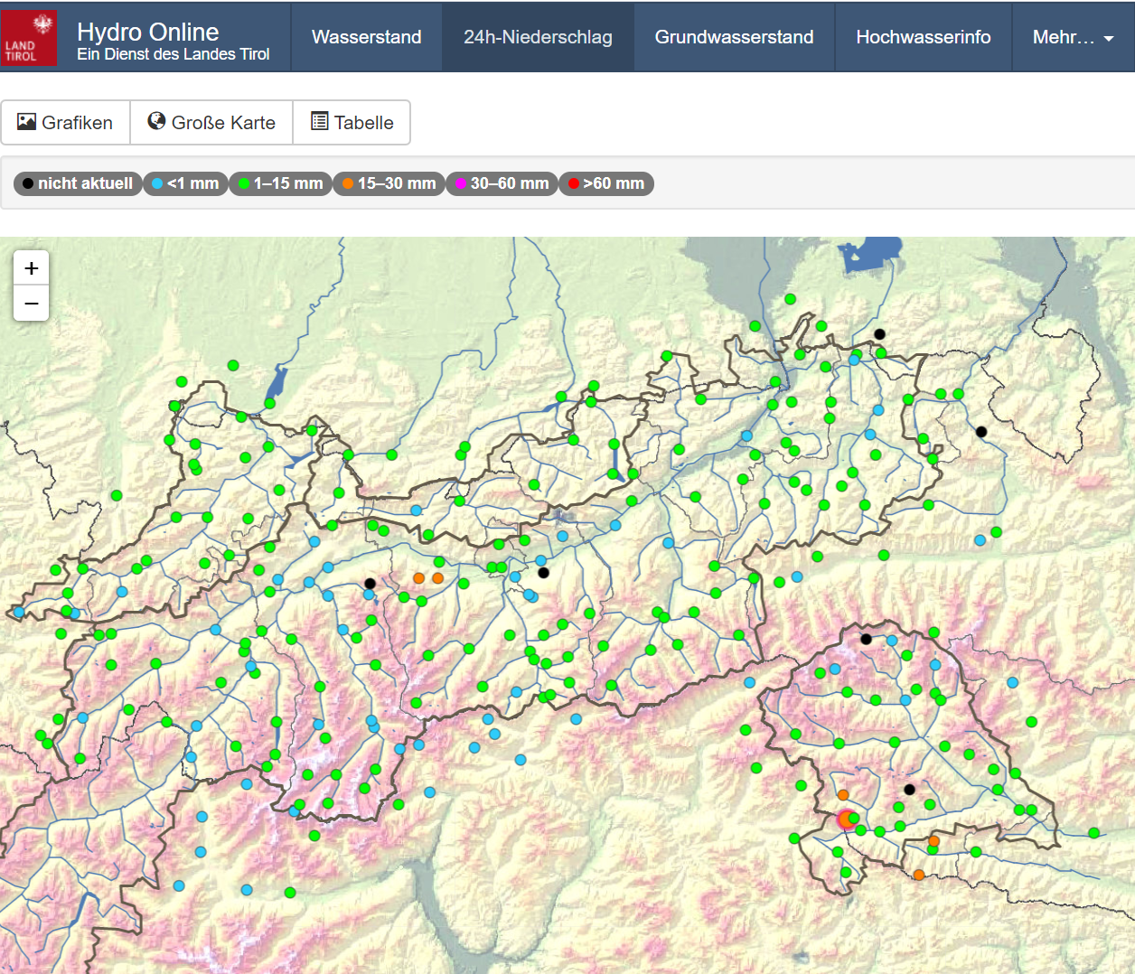1135x974 pixels.
Task: Open the Große Karte view
Action: (x=211, y=123)
